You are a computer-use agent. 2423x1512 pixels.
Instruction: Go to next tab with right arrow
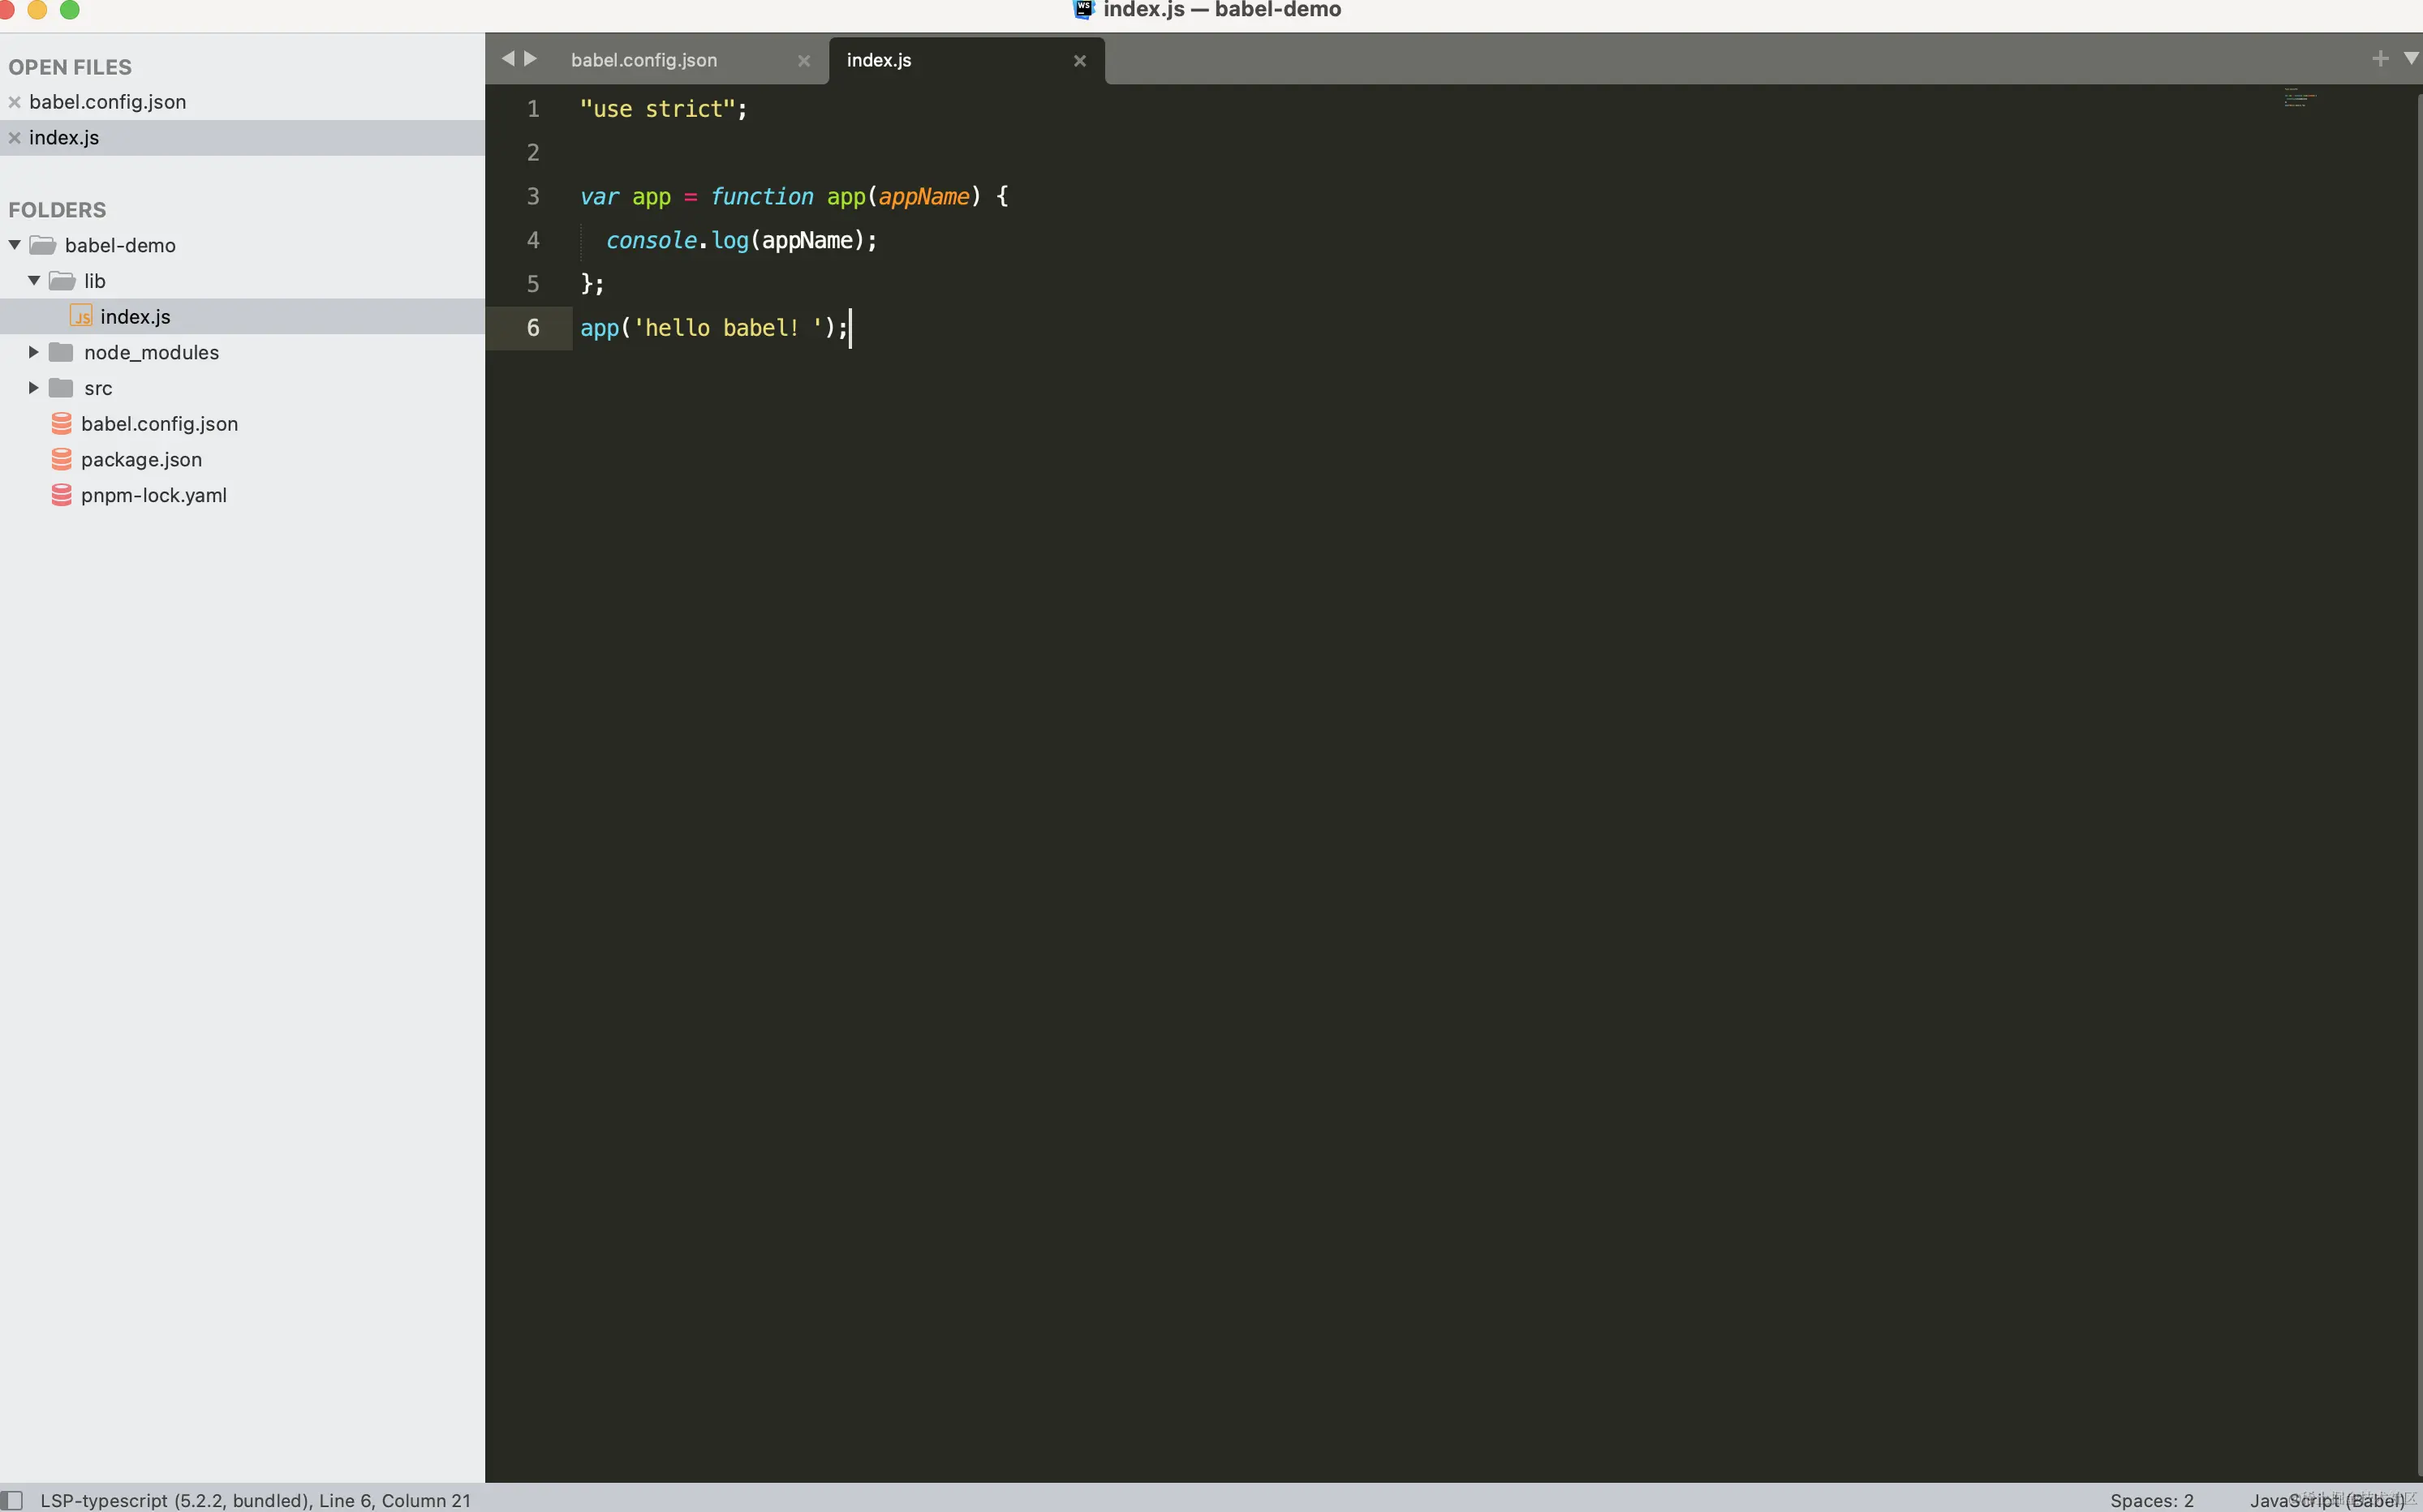coord(532,59)
